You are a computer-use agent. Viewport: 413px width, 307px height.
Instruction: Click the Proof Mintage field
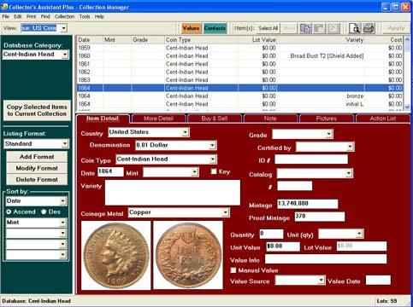[320, 217]
